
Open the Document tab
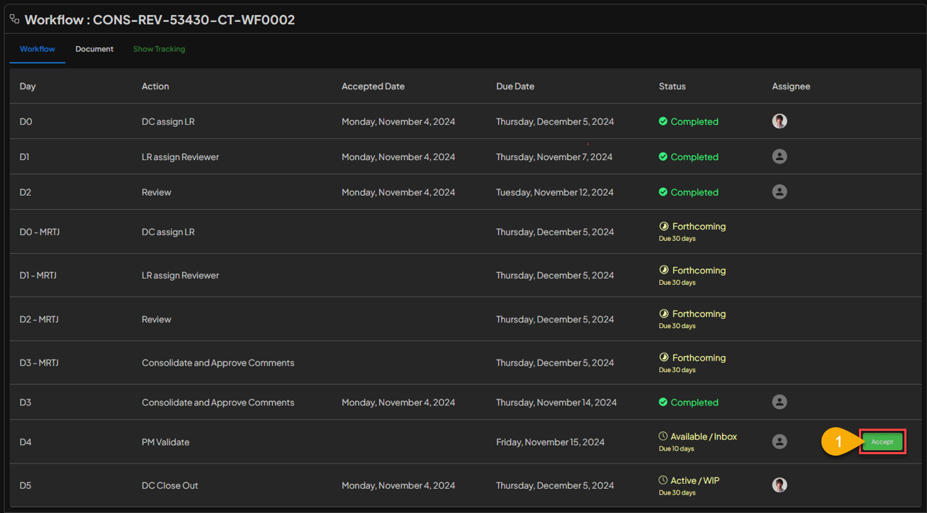pos(94,49)
